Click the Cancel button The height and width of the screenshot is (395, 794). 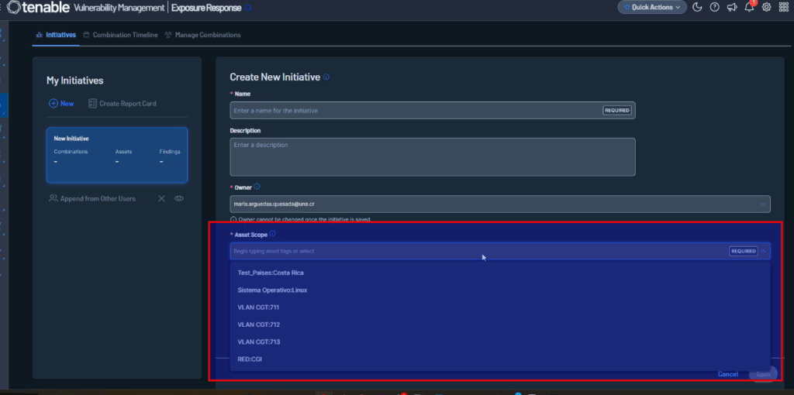727,374
